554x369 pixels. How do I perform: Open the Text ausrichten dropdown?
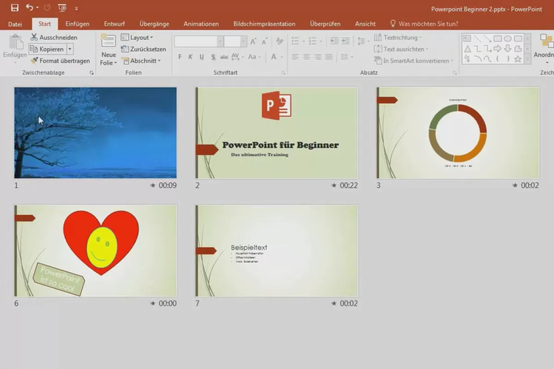(401, 49)
